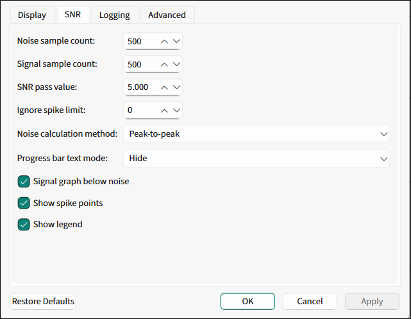The width and height of the screenshot is (411, 319).
Task: Open the Logging tab
Action: 114,15
